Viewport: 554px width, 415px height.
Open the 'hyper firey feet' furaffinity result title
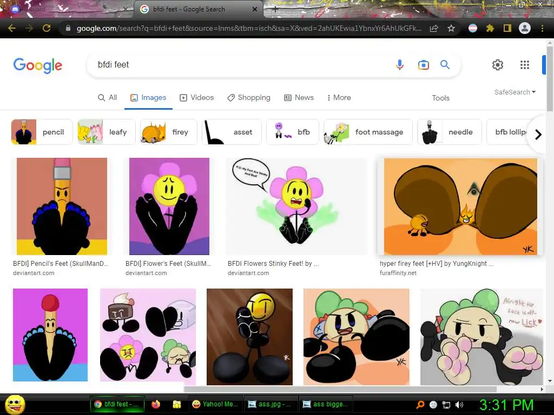click(437, 264)
